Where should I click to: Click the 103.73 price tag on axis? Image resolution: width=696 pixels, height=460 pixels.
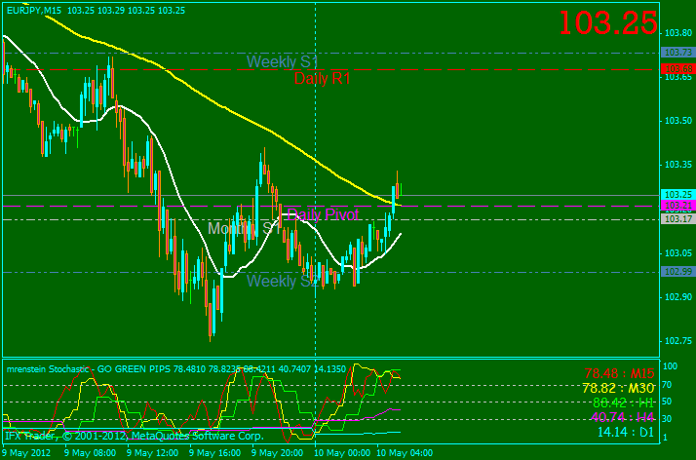[676, 53]
